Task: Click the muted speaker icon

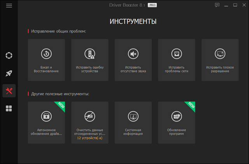Action: coord(133,54)
